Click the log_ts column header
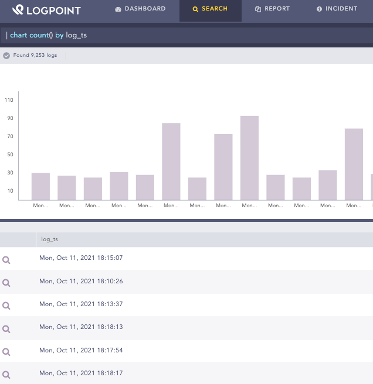 (50, 239)
